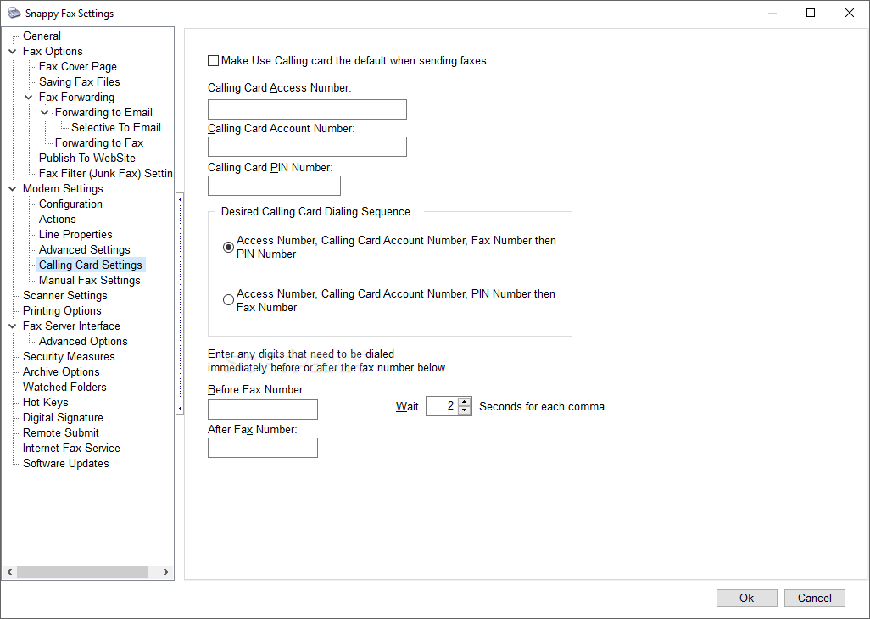Decrease the Wait seconds spinner value

tap(465, 410)
